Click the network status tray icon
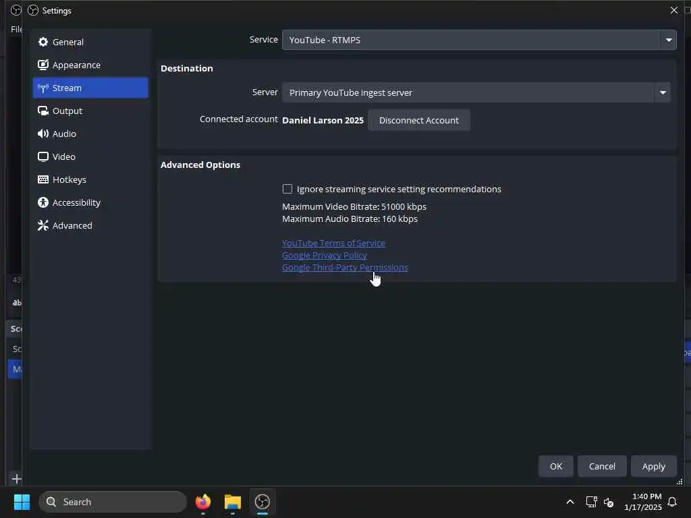Viewport: 691px width, 518px height. (x=591, y=502)
